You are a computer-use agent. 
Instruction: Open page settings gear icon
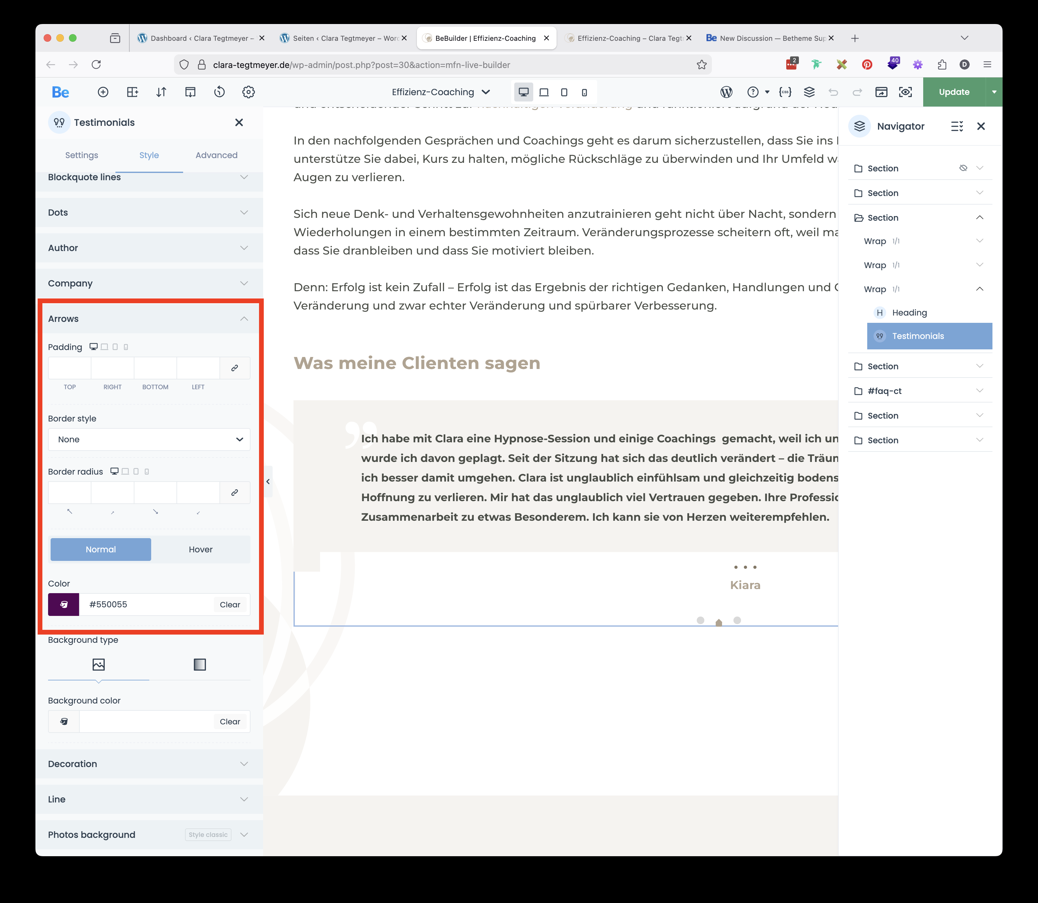(x=249, y=92)
